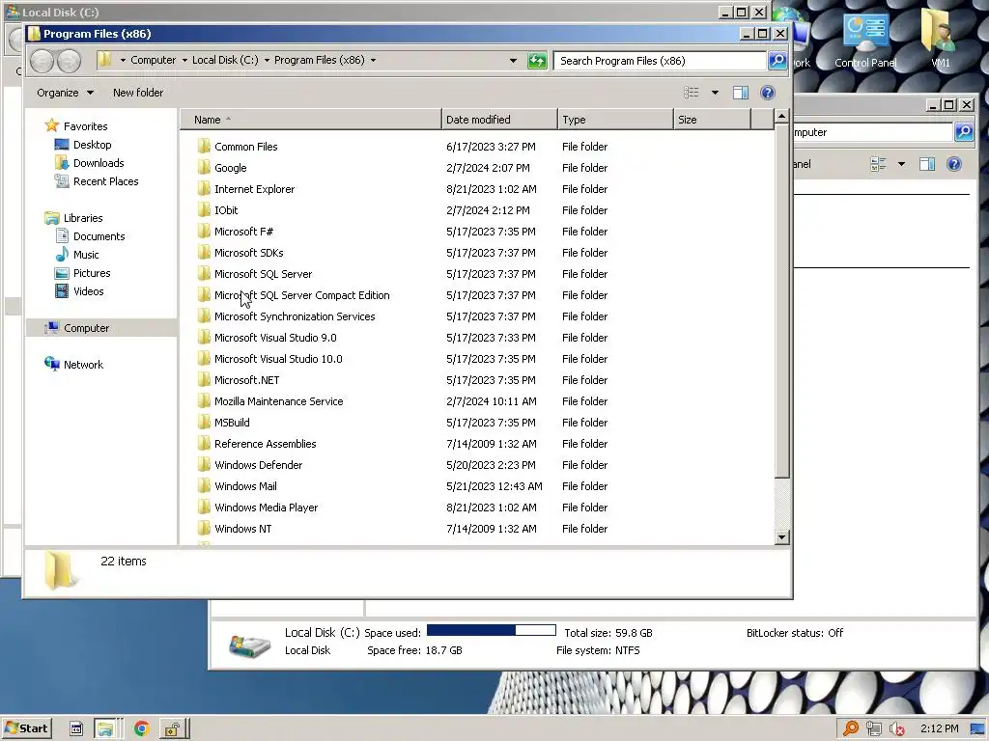Click the Search Program Files (x86) field

tap(660, 61)
